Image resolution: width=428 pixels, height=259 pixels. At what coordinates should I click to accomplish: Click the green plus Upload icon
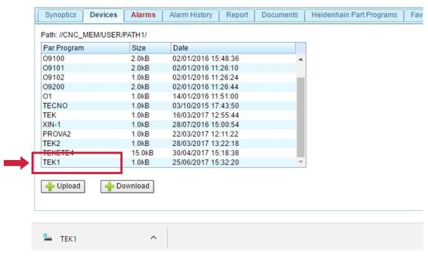click(x=50, y=186)
